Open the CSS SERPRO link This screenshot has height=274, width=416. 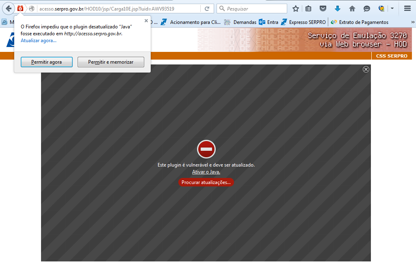(x=392, y=56)
